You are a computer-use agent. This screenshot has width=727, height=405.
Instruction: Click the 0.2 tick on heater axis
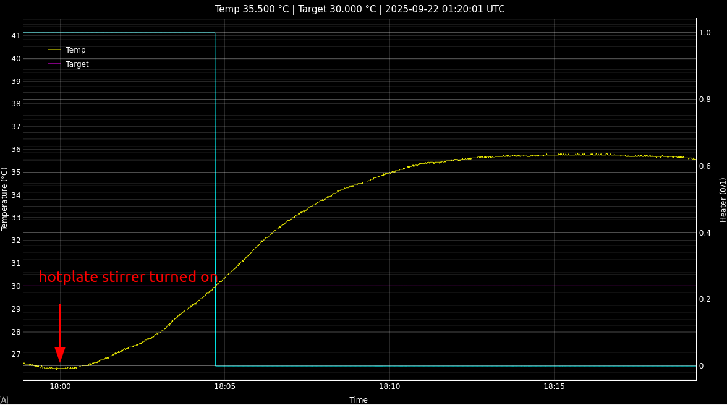coord(705,299)
